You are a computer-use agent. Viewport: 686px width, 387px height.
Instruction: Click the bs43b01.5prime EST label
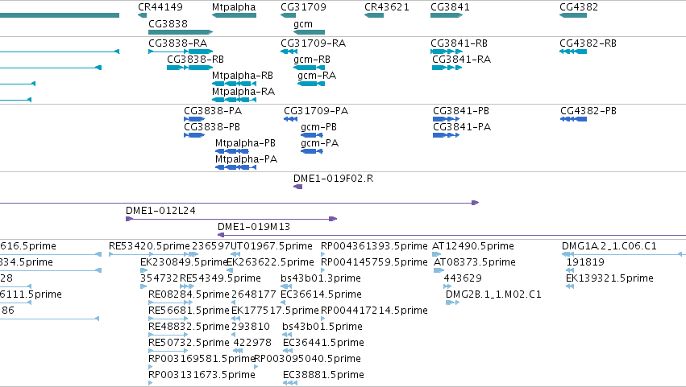click(x=322, y=327)
